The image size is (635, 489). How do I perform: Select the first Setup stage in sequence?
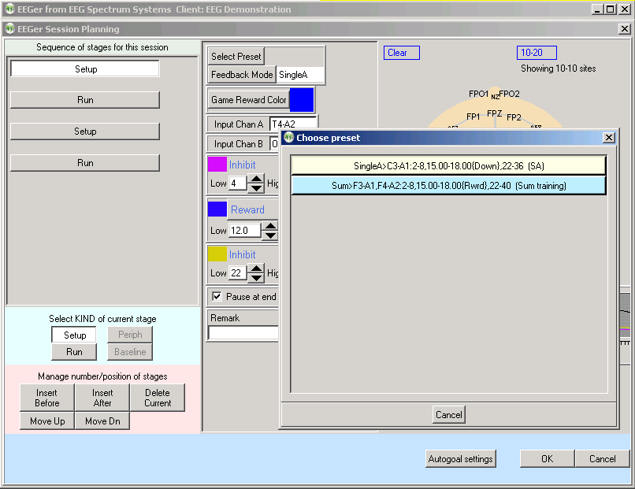coord(85,69)
